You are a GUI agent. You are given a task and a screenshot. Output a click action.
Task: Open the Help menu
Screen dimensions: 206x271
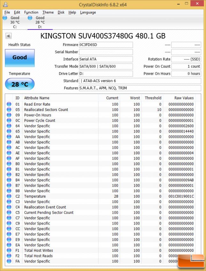72,12
